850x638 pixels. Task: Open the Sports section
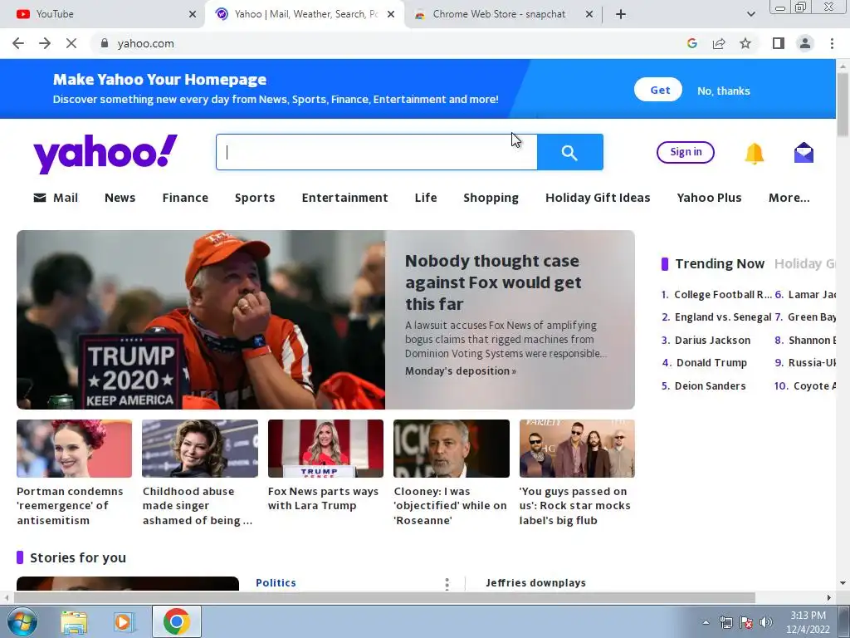click(255, 198)
